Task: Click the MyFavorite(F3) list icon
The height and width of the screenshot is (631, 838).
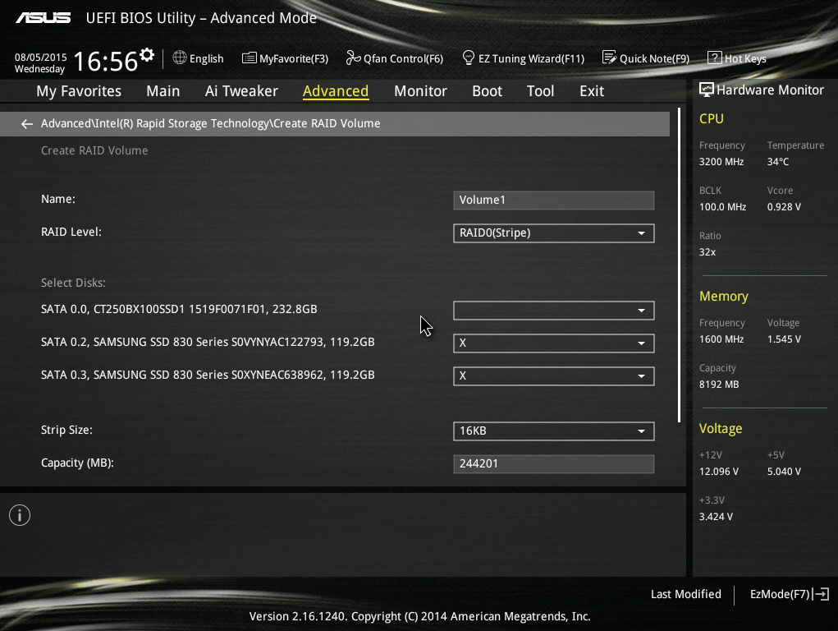Action: click(x=249, y=58)
